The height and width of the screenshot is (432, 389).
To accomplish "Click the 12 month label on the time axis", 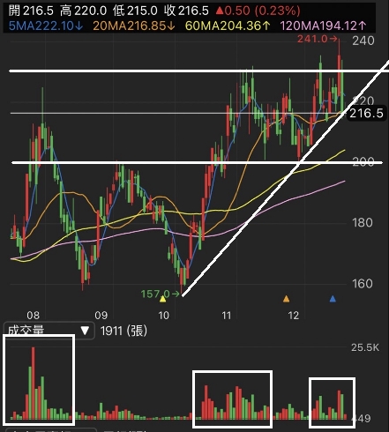I will [293, 316].
